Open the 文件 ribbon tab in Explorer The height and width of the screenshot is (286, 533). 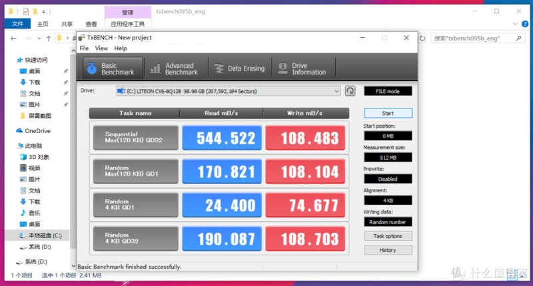pos(17,24)
